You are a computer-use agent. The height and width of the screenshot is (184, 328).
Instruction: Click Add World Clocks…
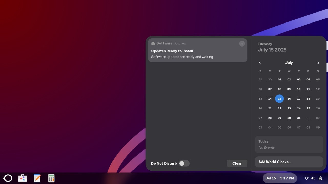(289, 162)
